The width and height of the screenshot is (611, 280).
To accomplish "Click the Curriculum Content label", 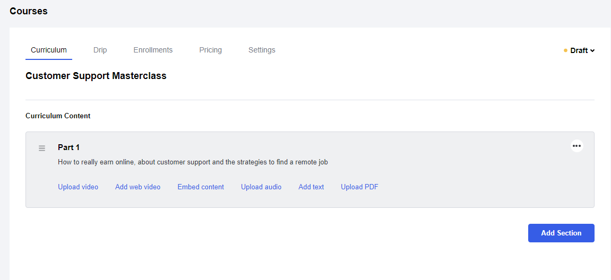I will [x=58, y=116].
